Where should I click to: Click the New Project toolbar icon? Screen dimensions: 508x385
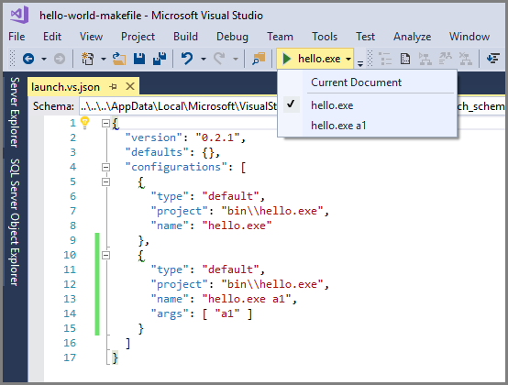pyautogui.click(x=87, y=59)
